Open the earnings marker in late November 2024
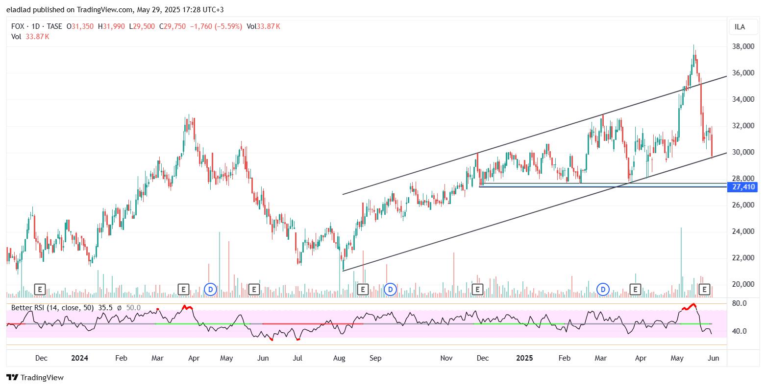Screen dimensions: 766x388 click(477, 289)
